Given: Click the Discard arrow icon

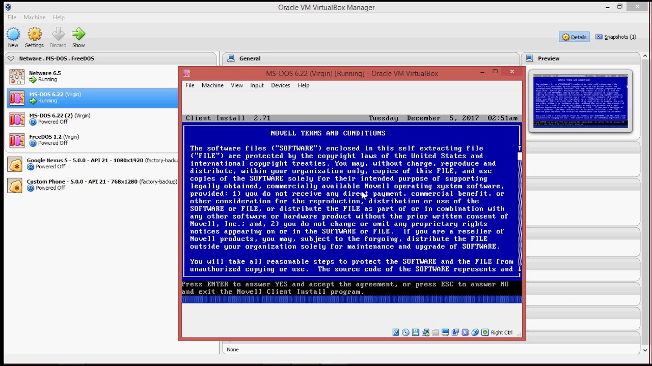Looking at the screenshot, I should 58,34.
